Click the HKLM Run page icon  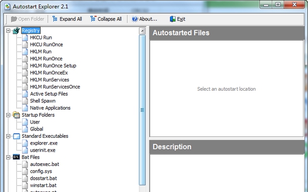pos(25,52)
